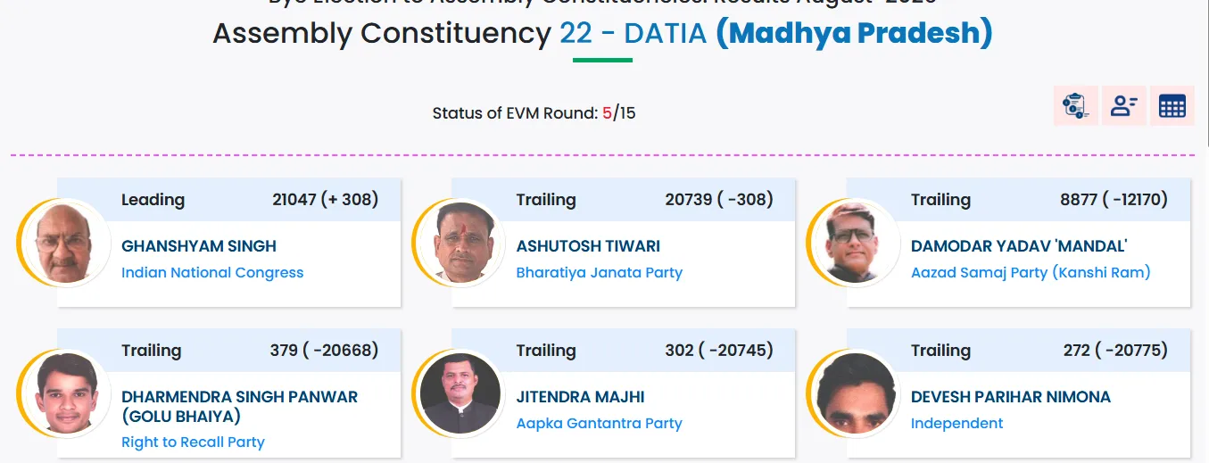Click Indian National Congress party label

coord(212,273)
